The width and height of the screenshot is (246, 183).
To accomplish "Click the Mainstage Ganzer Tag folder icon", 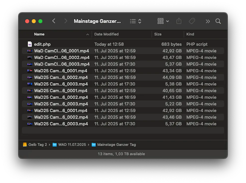I will click(94, 145).
